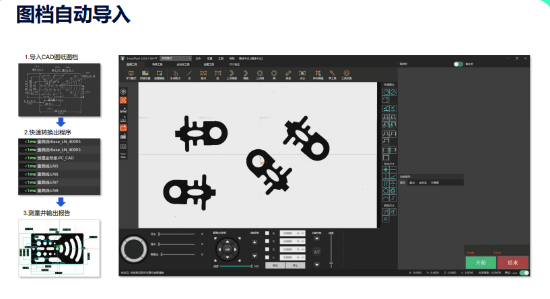Check the Z coordinate checkbox

point(267,249)
